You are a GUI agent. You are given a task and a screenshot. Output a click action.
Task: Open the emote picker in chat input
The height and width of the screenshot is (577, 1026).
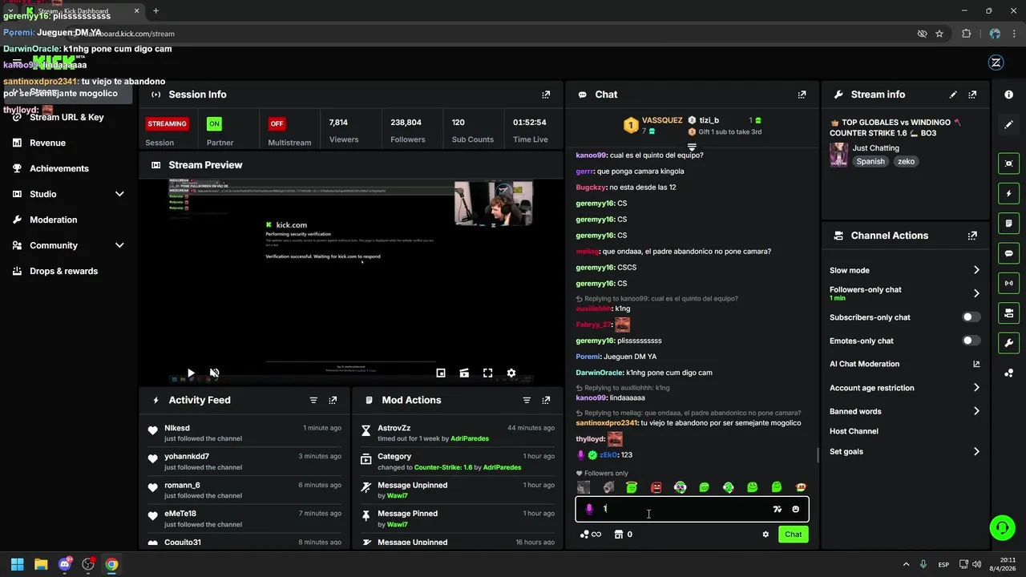[x=795, y=509]
